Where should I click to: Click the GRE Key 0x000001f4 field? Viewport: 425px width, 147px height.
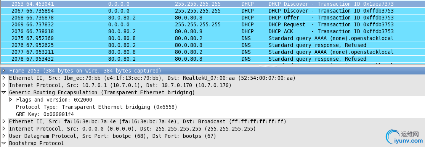(x=45, y=114)
